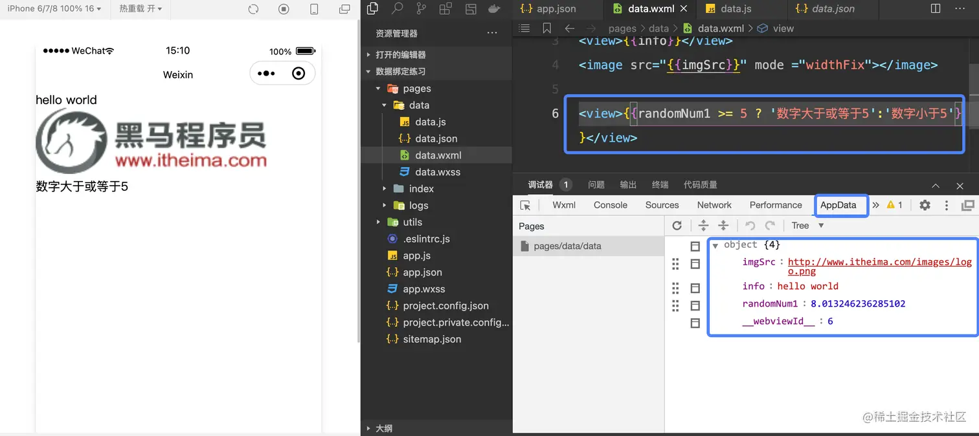Image resolution: width=979 pixels, height=436 pixels.
Task: Switch to the data.js editor tab
Action: tap(729, 8)
